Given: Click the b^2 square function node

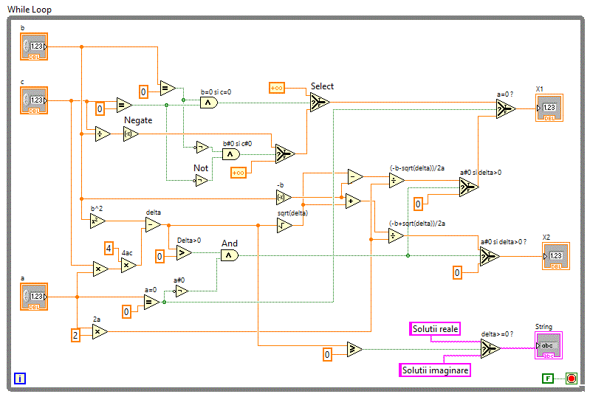Looking at the screenshot, I should (x=98, y=220).
